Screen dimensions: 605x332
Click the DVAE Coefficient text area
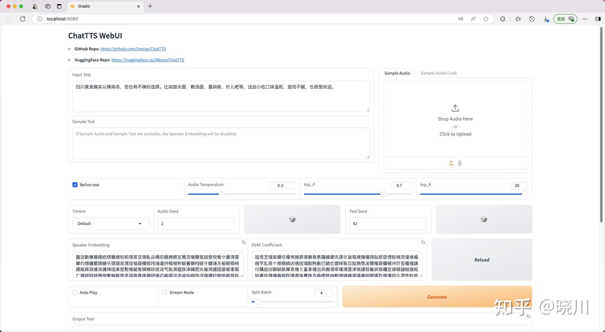[x=337, y=264]
